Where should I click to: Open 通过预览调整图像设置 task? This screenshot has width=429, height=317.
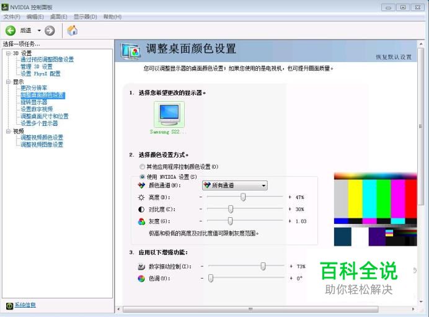tap(47, 60)
